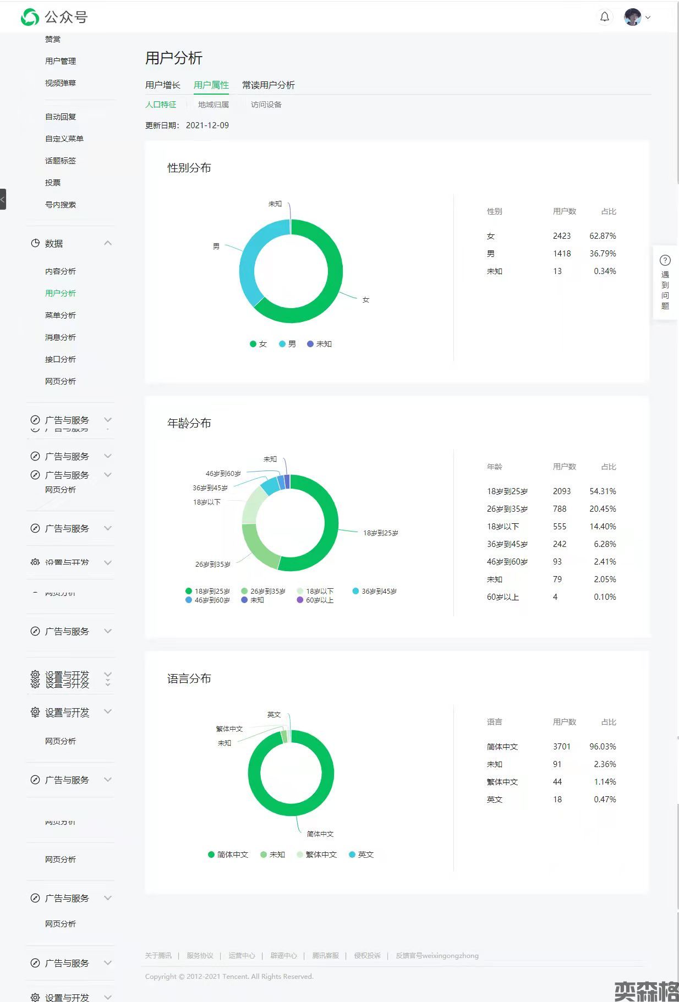
Task: Open the notification bell
Action: (x=604, y=17)
